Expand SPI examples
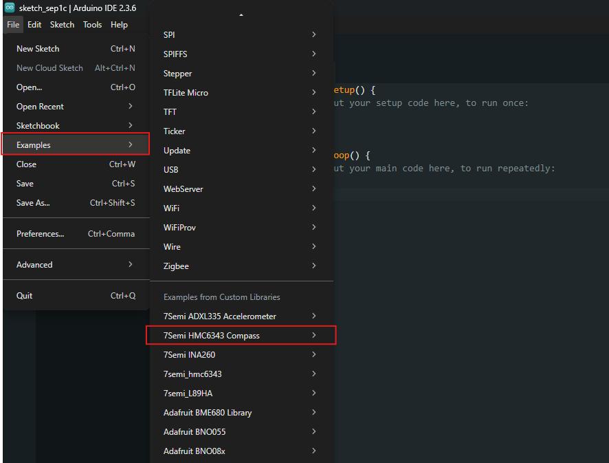 coord(241,34)
